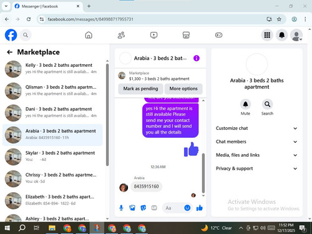Open Dani conversation in the list
Screen dimensions: 312x234
52,113
